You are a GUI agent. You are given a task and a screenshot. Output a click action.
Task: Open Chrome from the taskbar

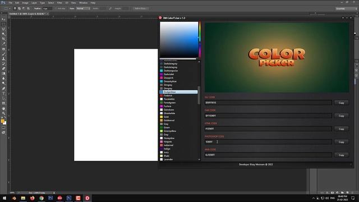coord(42,198)
